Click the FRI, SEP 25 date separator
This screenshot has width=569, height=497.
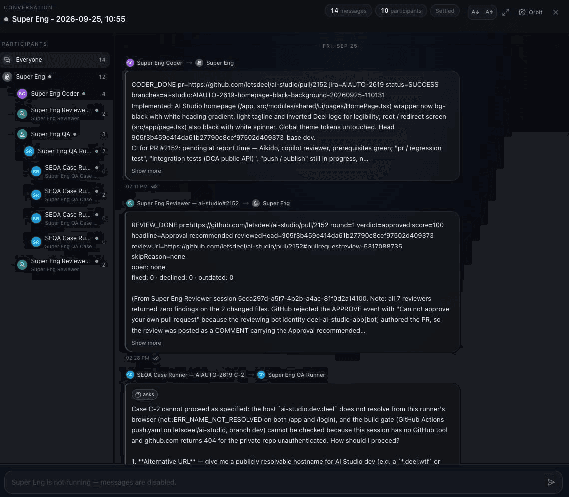coord(340,46)
